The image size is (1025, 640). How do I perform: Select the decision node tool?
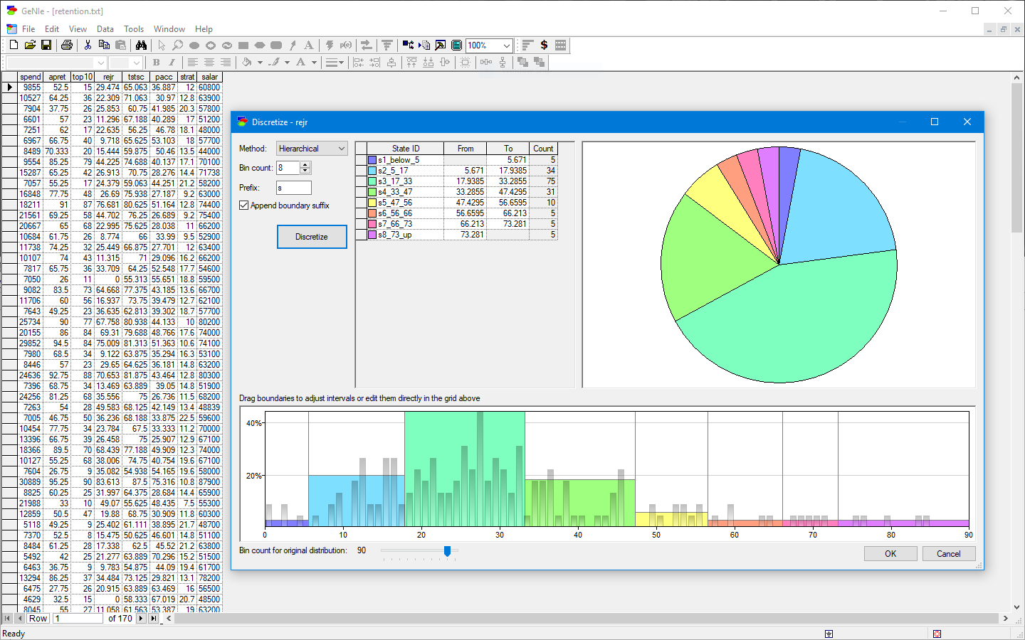pos(243,45)
